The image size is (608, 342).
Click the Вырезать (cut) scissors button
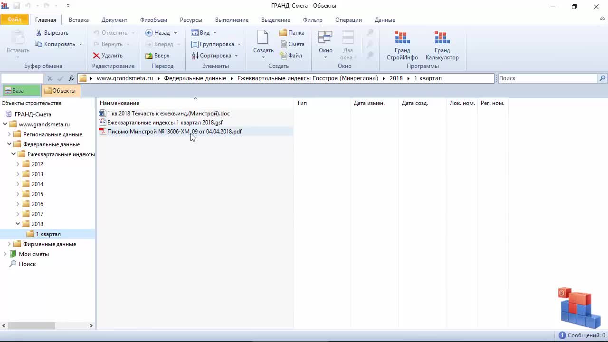pos(52,33)
